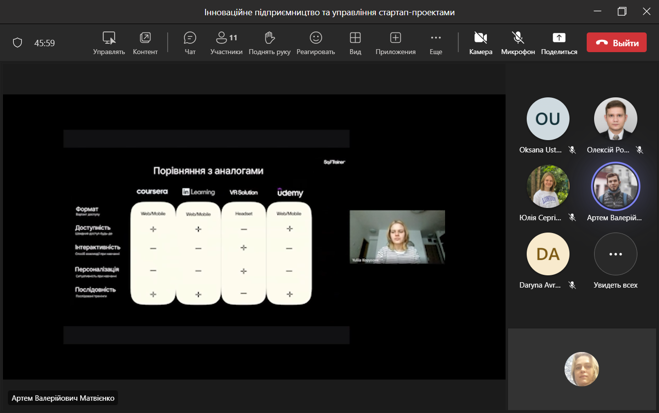
Task: Click the shield security icon
Action: [18, 43]
